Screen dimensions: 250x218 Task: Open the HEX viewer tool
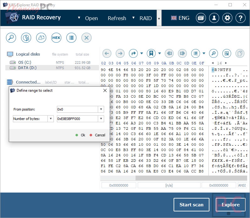[56, 38]
